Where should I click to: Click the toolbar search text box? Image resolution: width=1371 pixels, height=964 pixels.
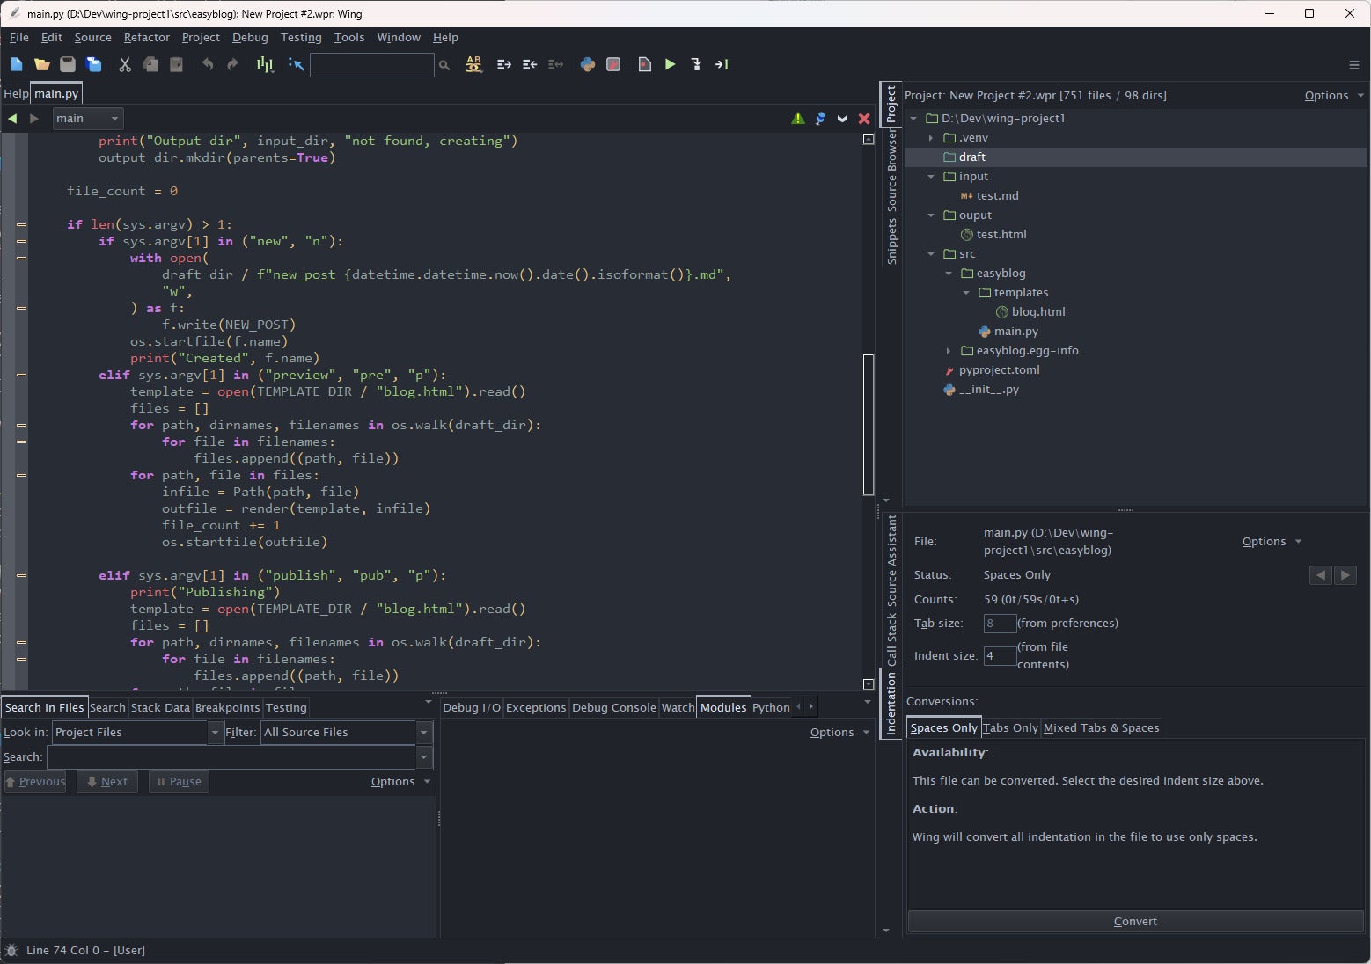(x=372, y=65)
